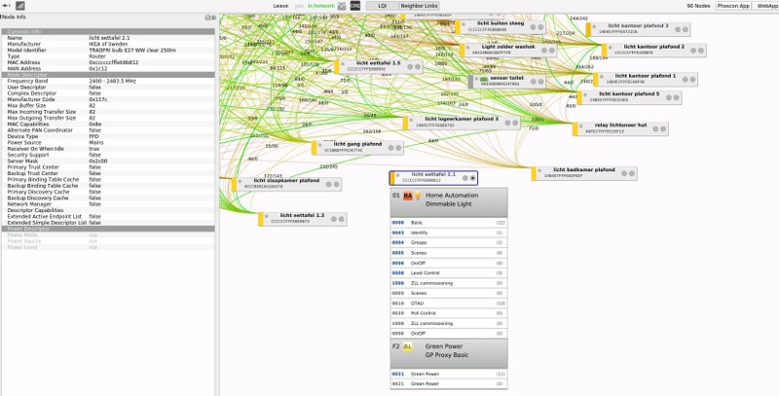Expand endpoints of sensor toilet node
Screen dimensions: 779x396
540,82
